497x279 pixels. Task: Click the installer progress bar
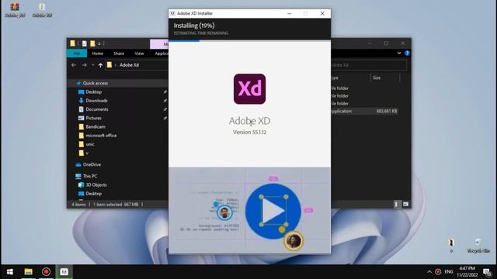point(249,40)
